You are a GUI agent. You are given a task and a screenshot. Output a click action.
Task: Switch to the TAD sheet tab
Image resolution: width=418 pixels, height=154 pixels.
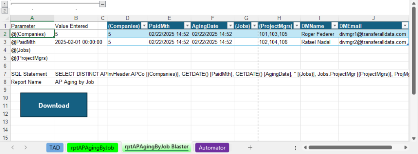click(55, 147)
